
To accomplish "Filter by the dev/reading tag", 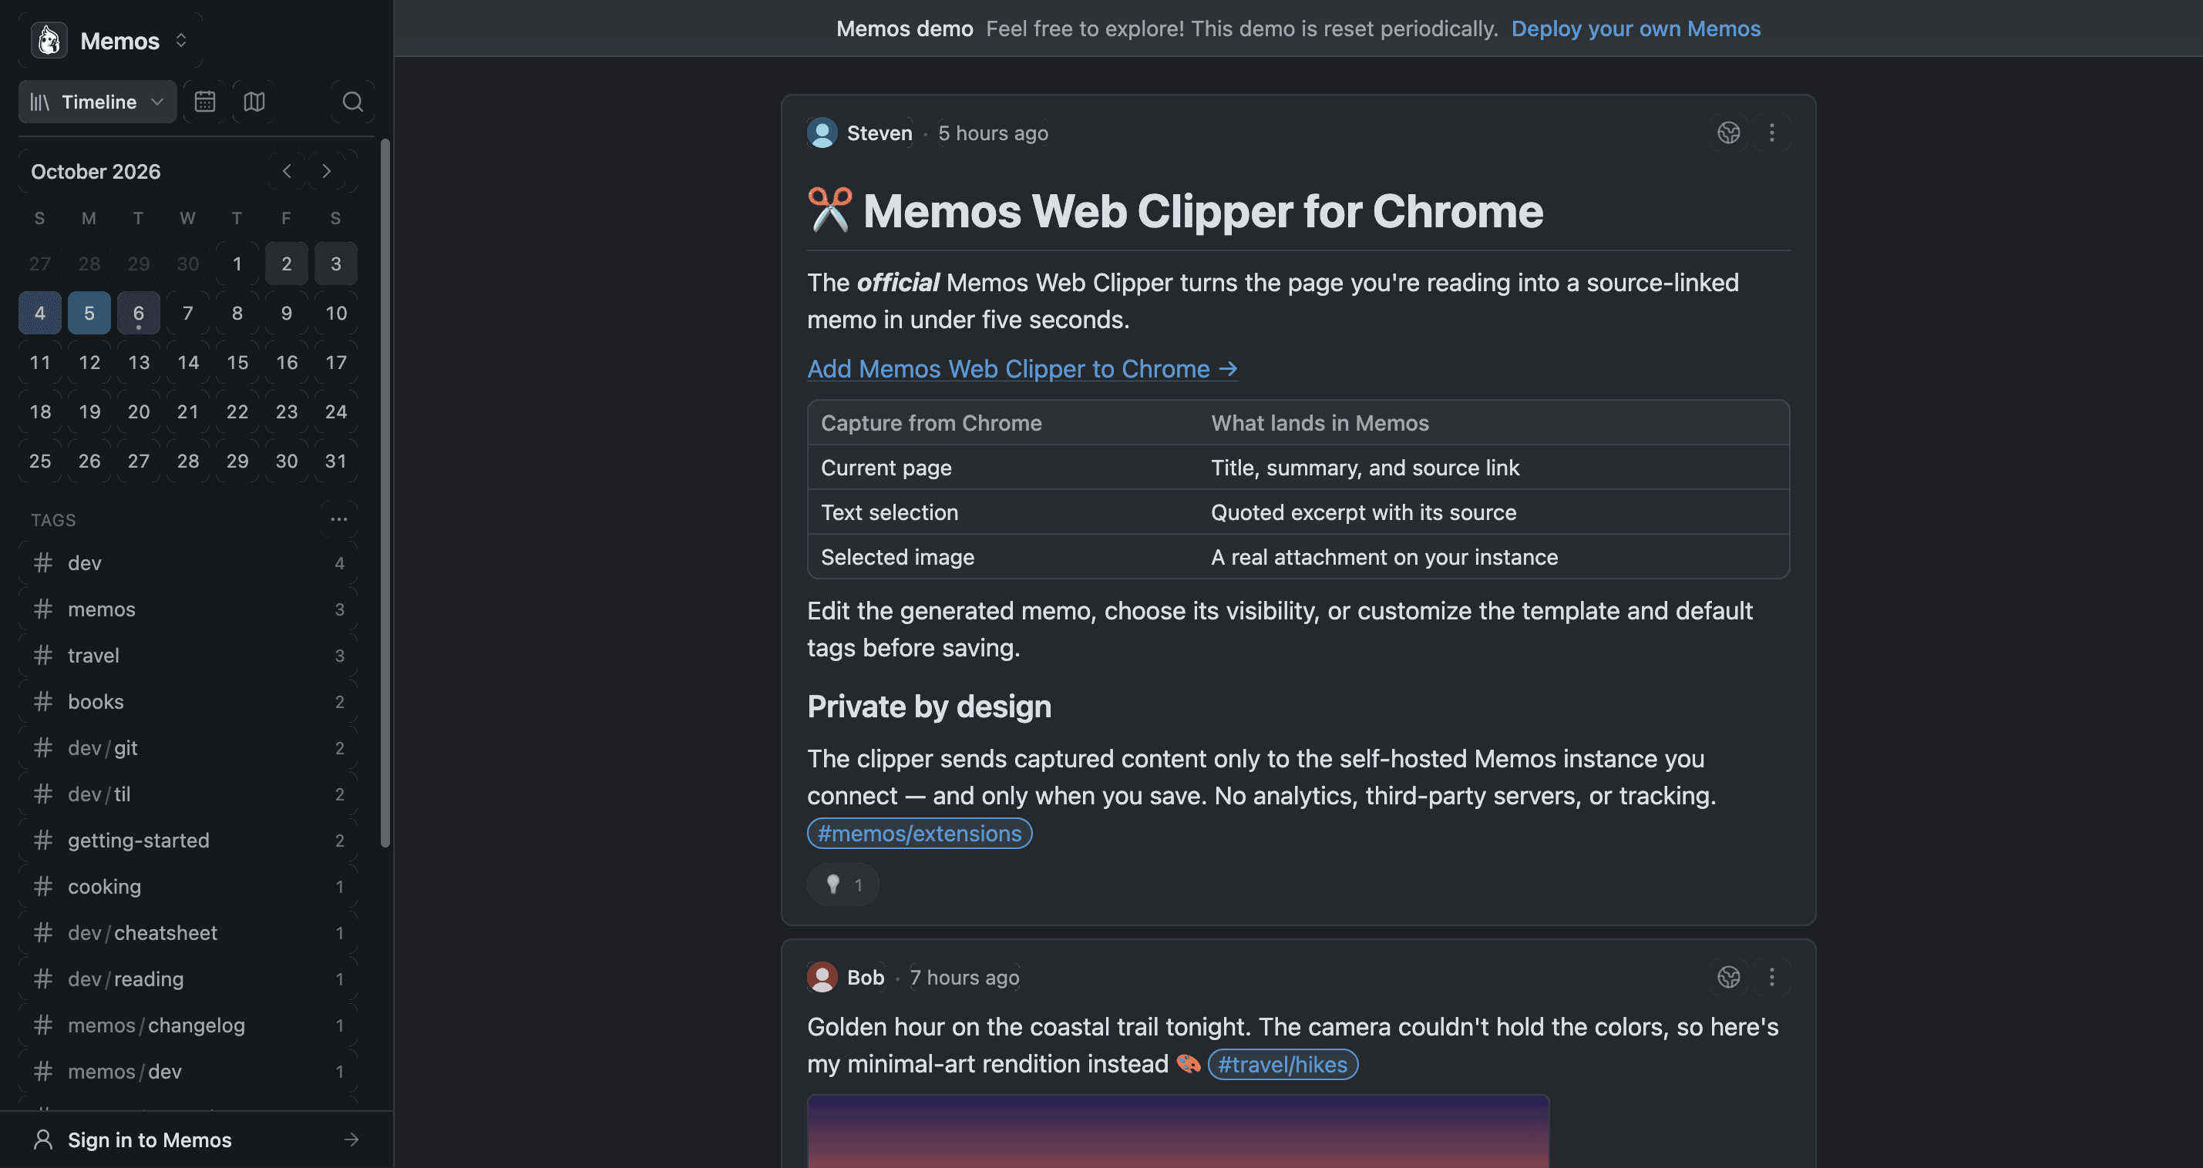I will tap(188, 978).
